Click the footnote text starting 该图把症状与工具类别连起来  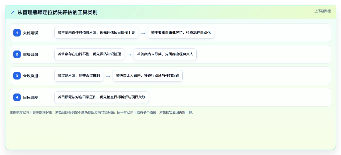102,112
